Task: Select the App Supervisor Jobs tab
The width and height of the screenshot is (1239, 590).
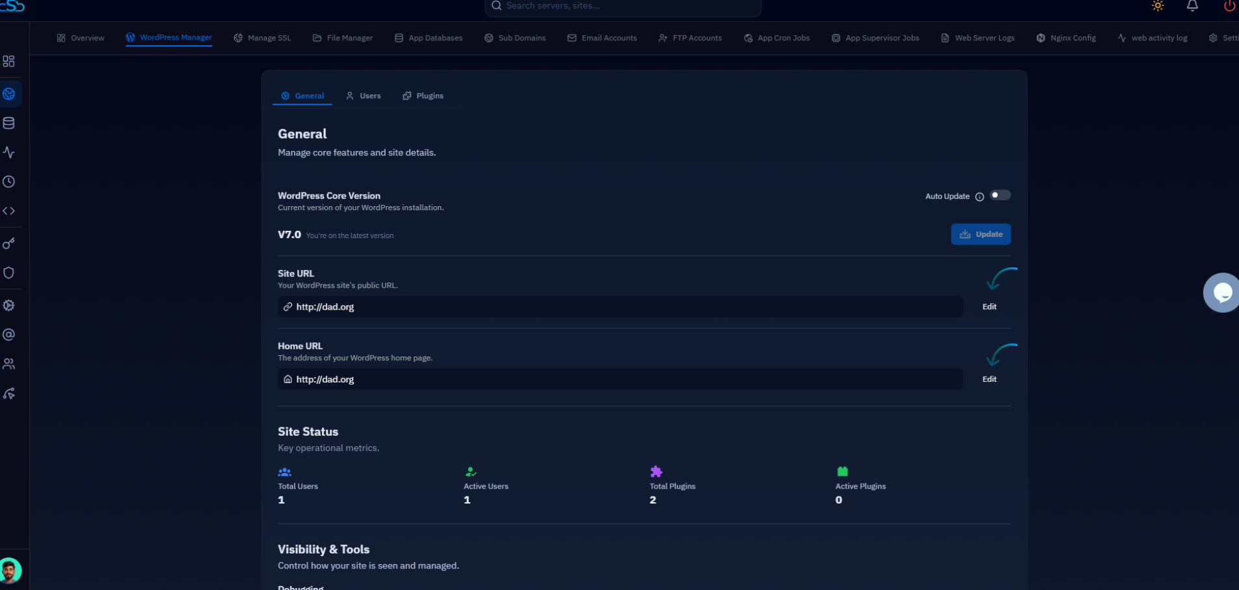Action: [875, 38]
